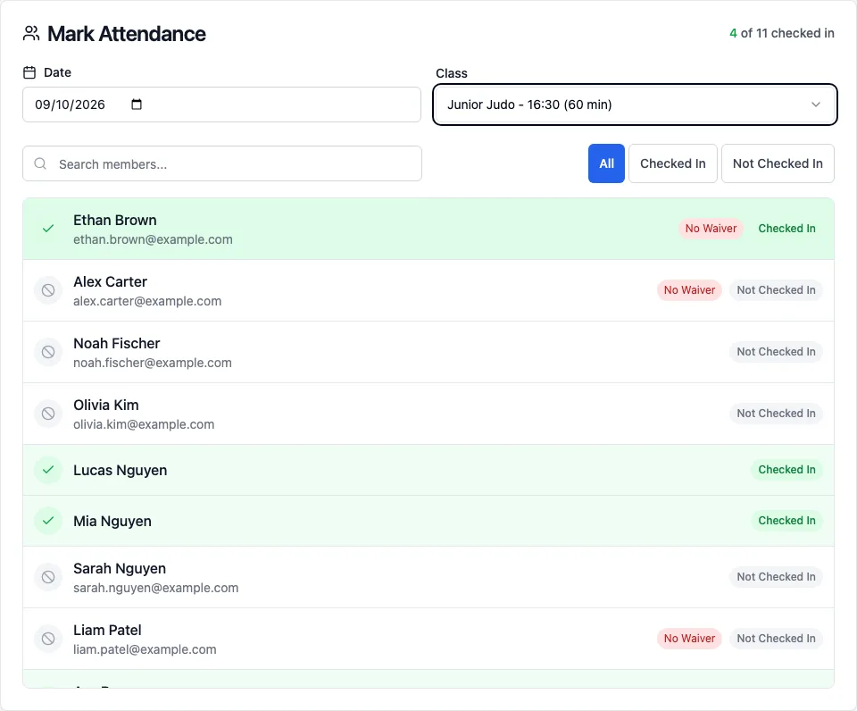Click Olivia Kim's Not Checked In badge
This screenshot has height=711, width=857.
click(x=776, y=414)
